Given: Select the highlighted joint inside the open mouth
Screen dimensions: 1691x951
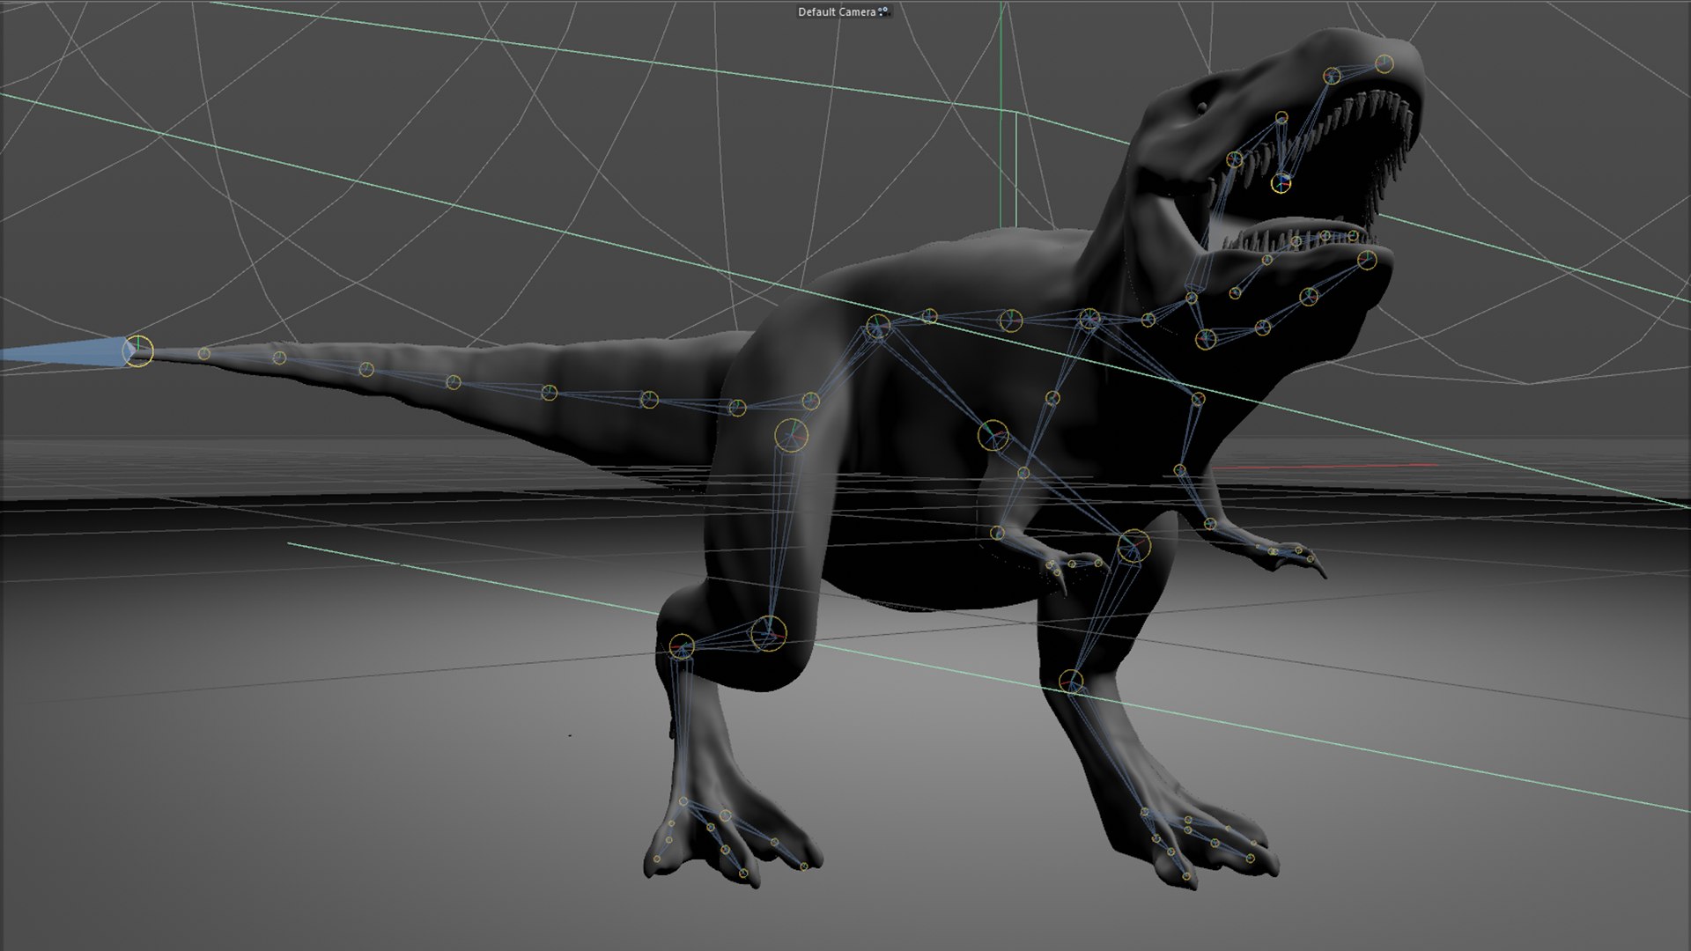Looking at the screenshot, I should tap(1281, 183).
